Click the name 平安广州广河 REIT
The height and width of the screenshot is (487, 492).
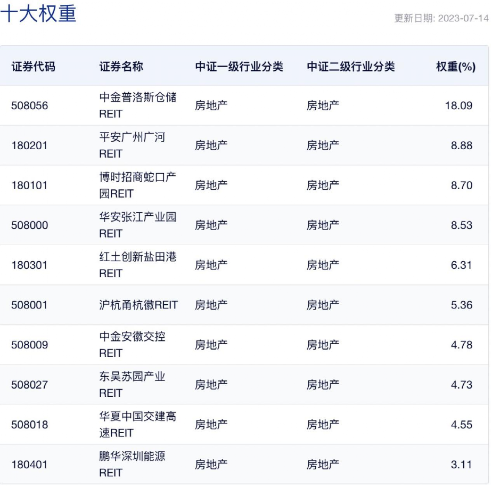(132, 145)
